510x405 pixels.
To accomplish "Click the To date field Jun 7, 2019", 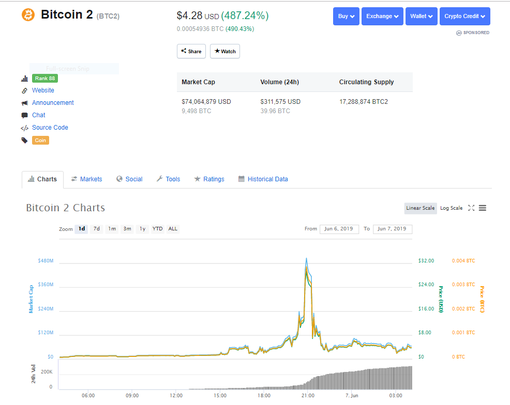I will click(x=393, y=229).
